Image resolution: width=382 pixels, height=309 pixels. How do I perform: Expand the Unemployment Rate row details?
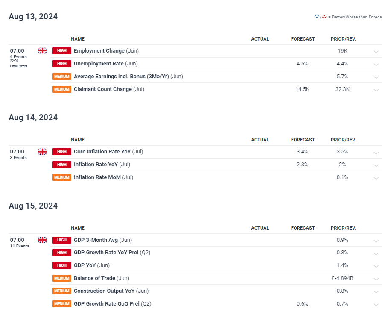[376, 65]
